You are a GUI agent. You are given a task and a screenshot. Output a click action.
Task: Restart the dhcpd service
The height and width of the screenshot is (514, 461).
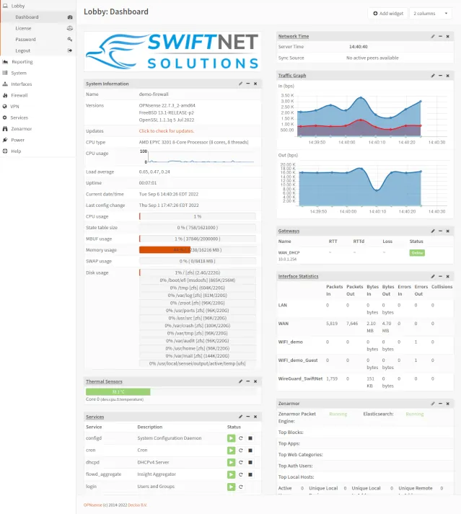coord(241,462)
